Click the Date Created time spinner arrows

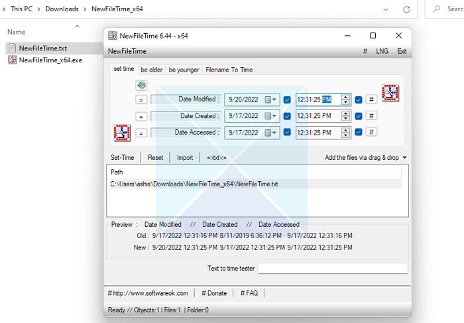(345, 116)
